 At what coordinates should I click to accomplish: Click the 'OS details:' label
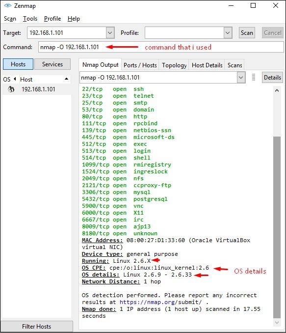[101, 275]
